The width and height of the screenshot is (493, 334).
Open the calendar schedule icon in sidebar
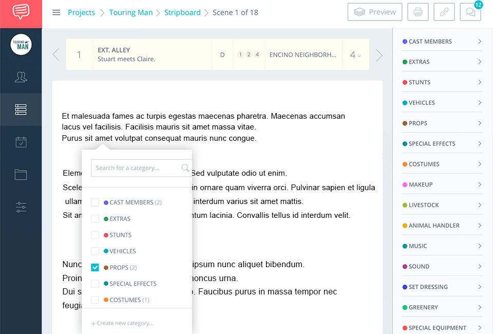21,142
